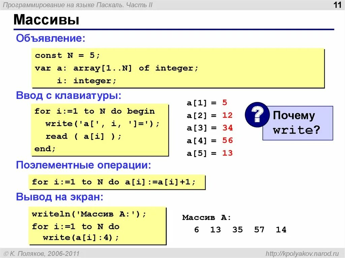Click the 'a[5] =' label
The width and height of the screenshot is (345, 258).
point(201,153)
